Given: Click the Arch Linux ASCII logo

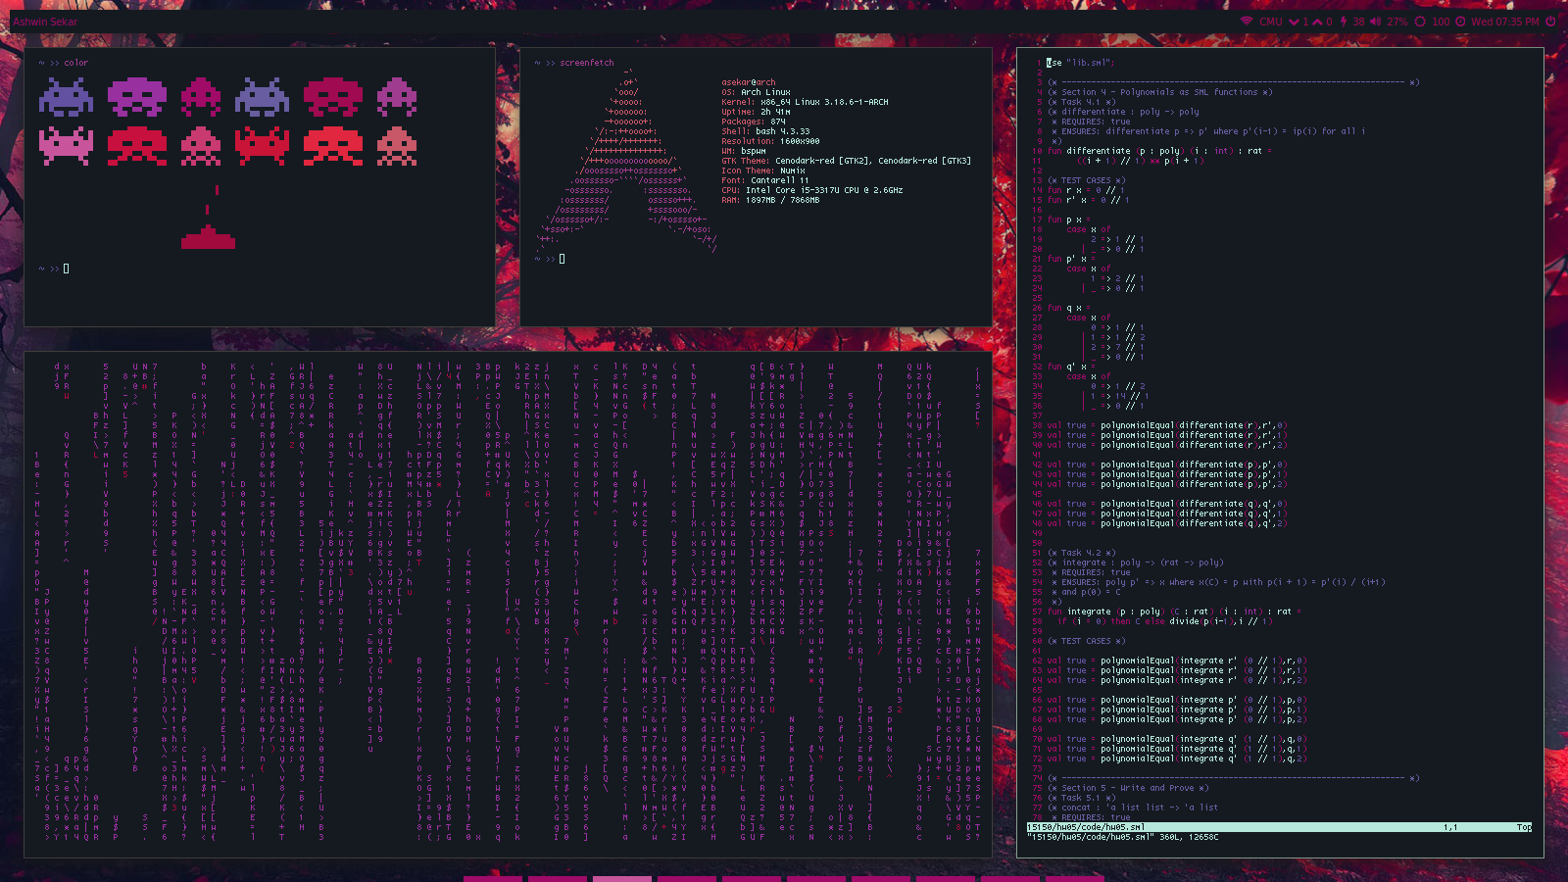Looking at the screenshot, I should (627, 161).
